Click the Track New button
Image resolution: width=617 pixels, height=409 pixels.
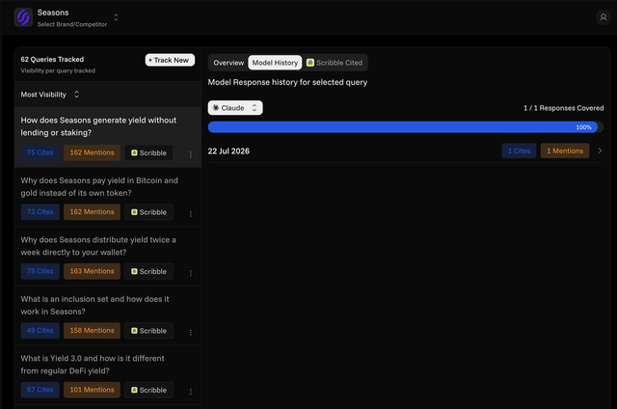click(170, 60)
